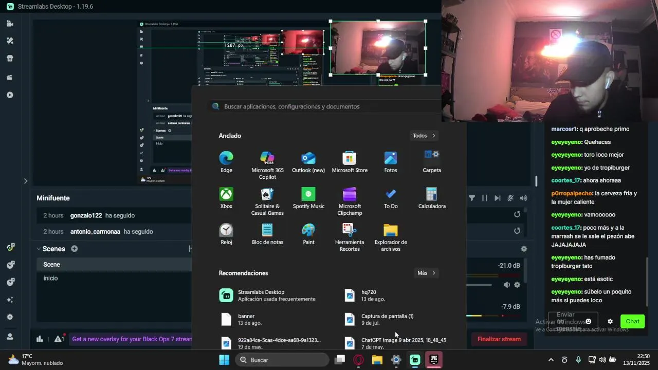Open Streamlabs themes wand icon in sidebar
658x370 pixels.
tap(10, 41)
